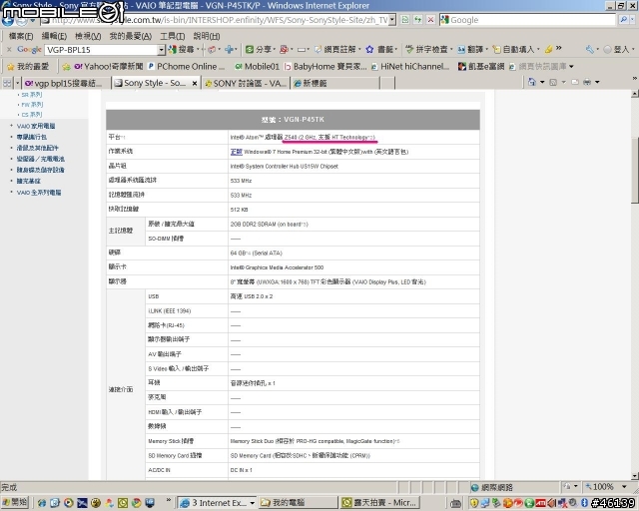Screen dimensions: 639x511
Task: Close the Sony Style tab
Action: tap(195, 84)
